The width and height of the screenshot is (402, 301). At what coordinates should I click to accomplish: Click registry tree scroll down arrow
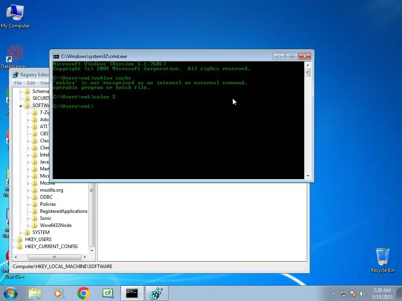92,250
